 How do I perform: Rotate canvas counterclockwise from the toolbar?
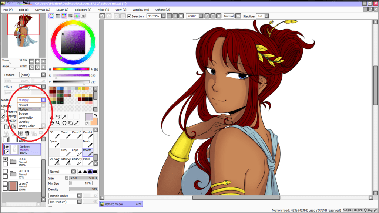(207, 16)
